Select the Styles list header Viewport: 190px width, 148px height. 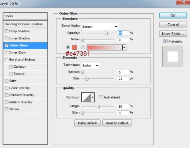[25, 16]
